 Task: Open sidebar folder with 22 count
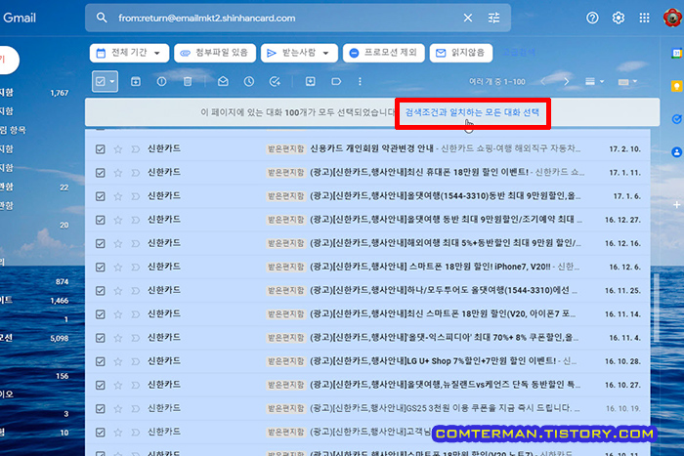35,187
